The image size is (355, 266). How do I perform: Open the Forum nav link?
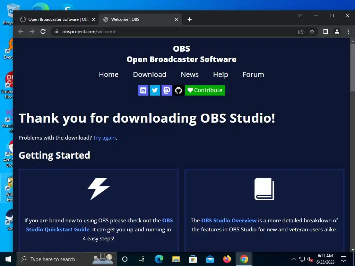tap(253, 74)
